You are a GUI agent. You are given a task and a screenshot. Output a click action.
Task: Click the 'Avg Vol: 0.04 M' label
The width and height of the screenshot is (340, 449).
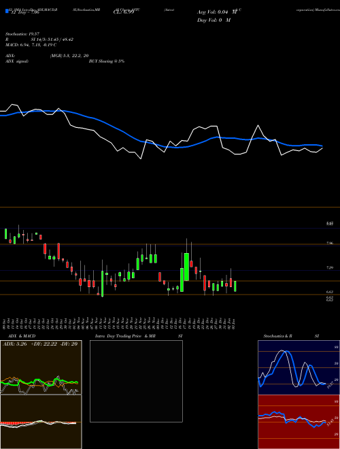click(x=217, y=12)
